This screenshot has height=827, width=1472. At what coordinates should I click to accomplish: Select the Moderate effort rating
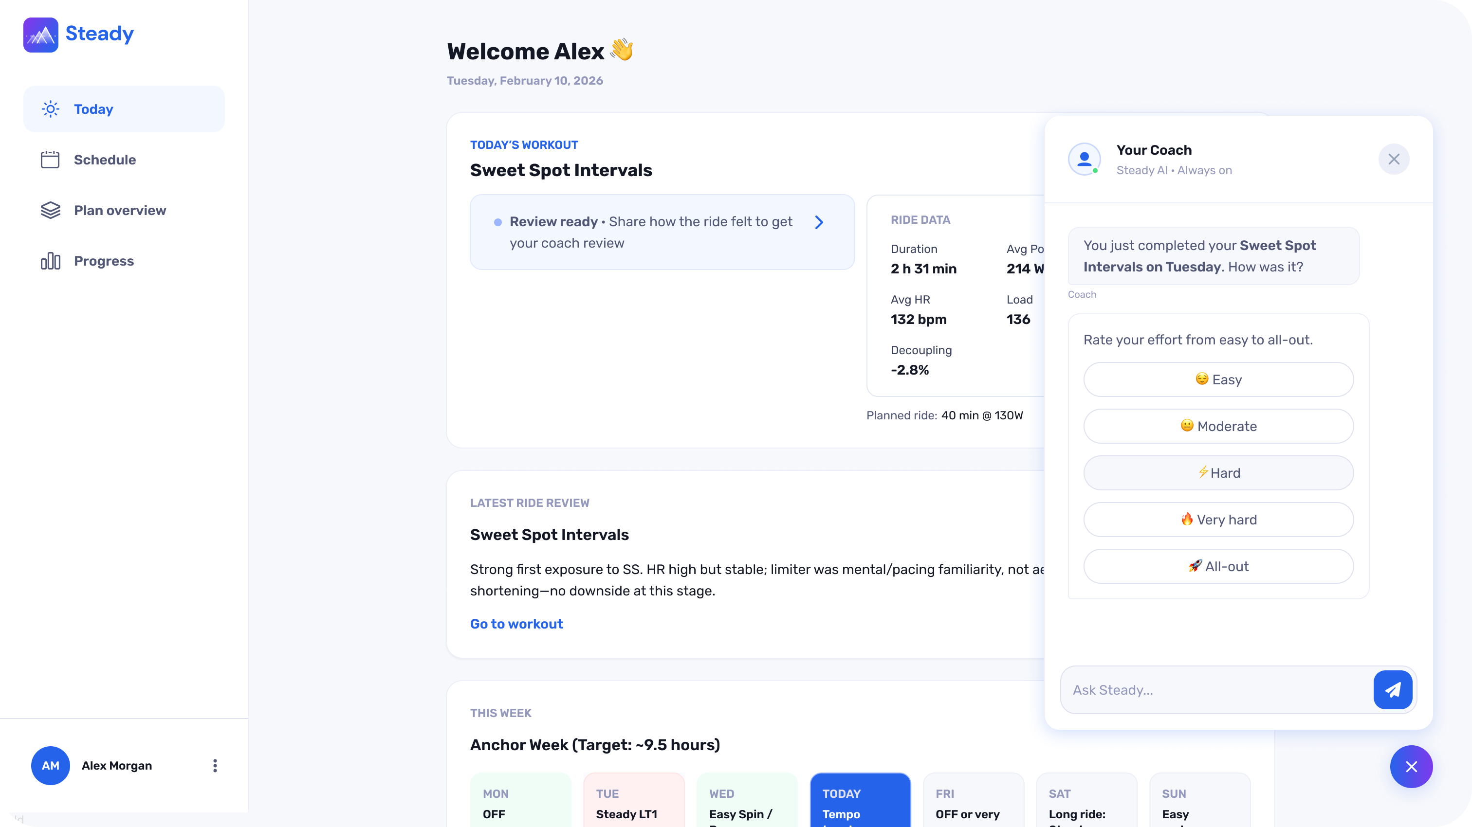(x=1218, y=426)
